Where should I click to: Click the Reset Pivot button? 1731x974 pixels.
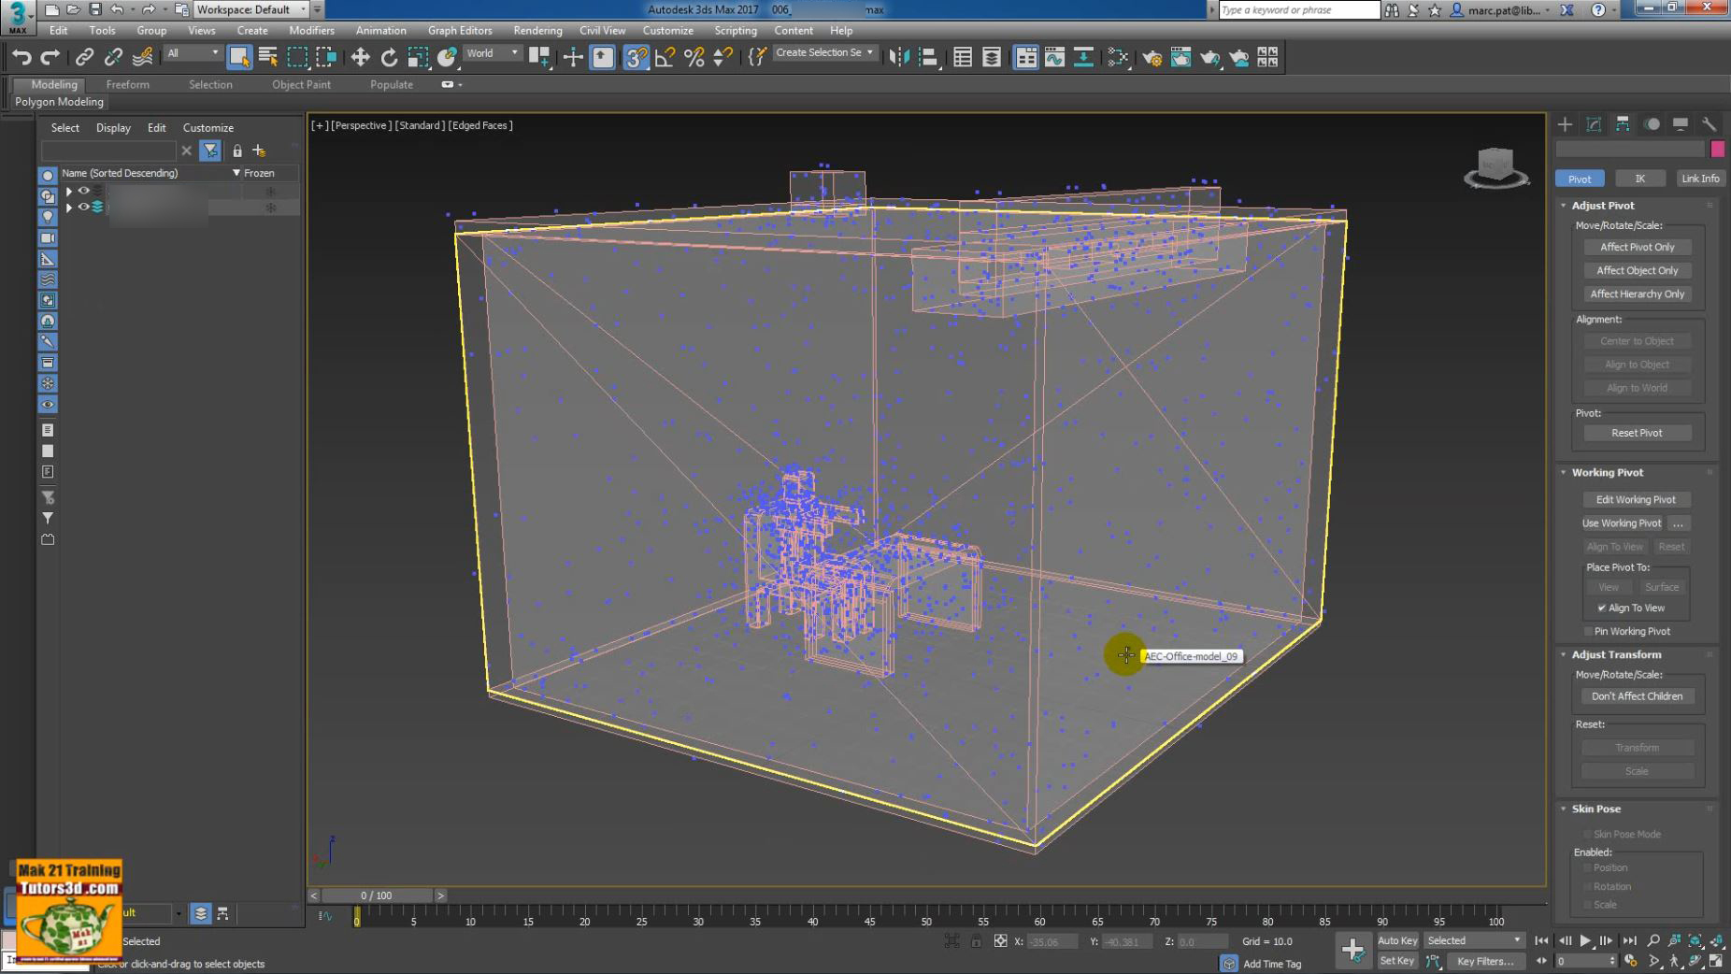(1636, 432)
